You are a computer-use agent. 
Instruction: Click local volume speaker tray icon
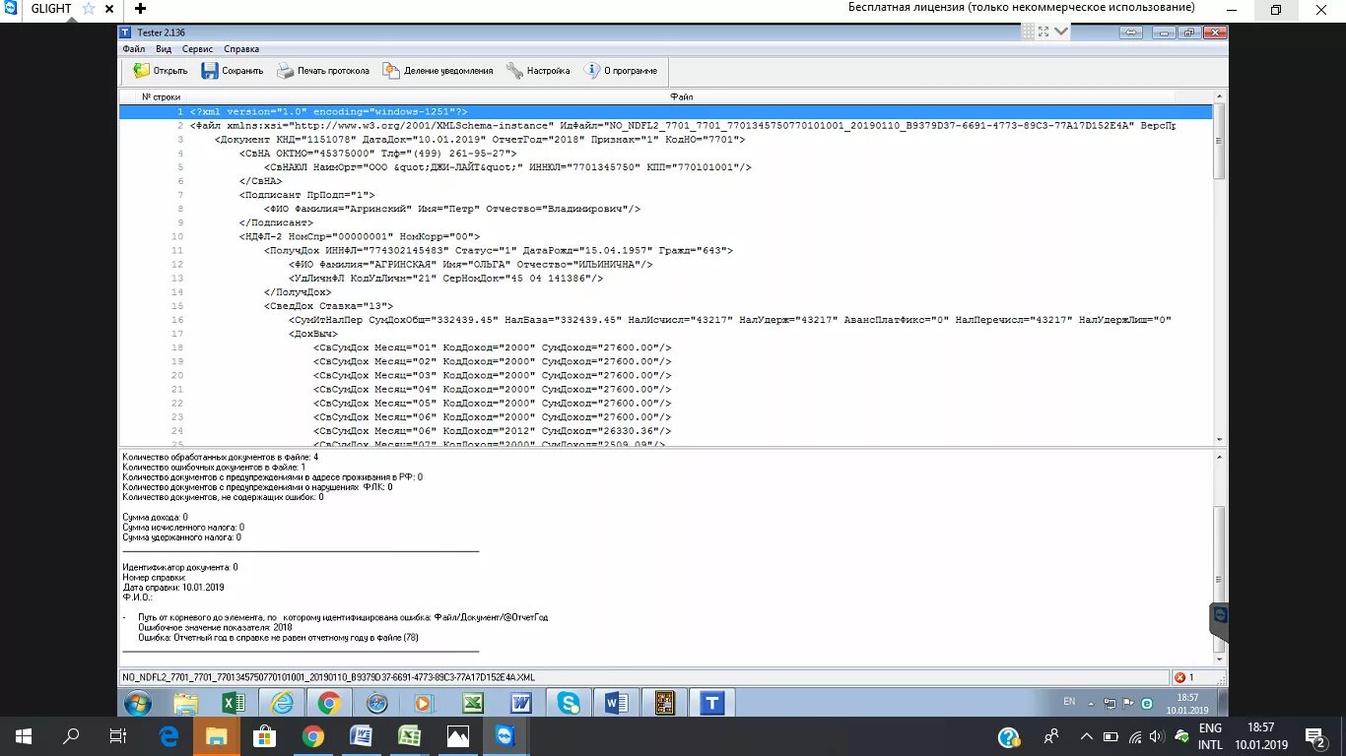pyautogui.click(x=1157, y=736)
